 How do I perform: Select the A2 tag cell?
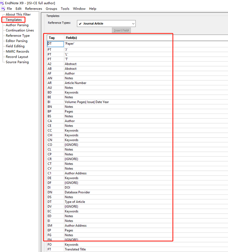56,64
